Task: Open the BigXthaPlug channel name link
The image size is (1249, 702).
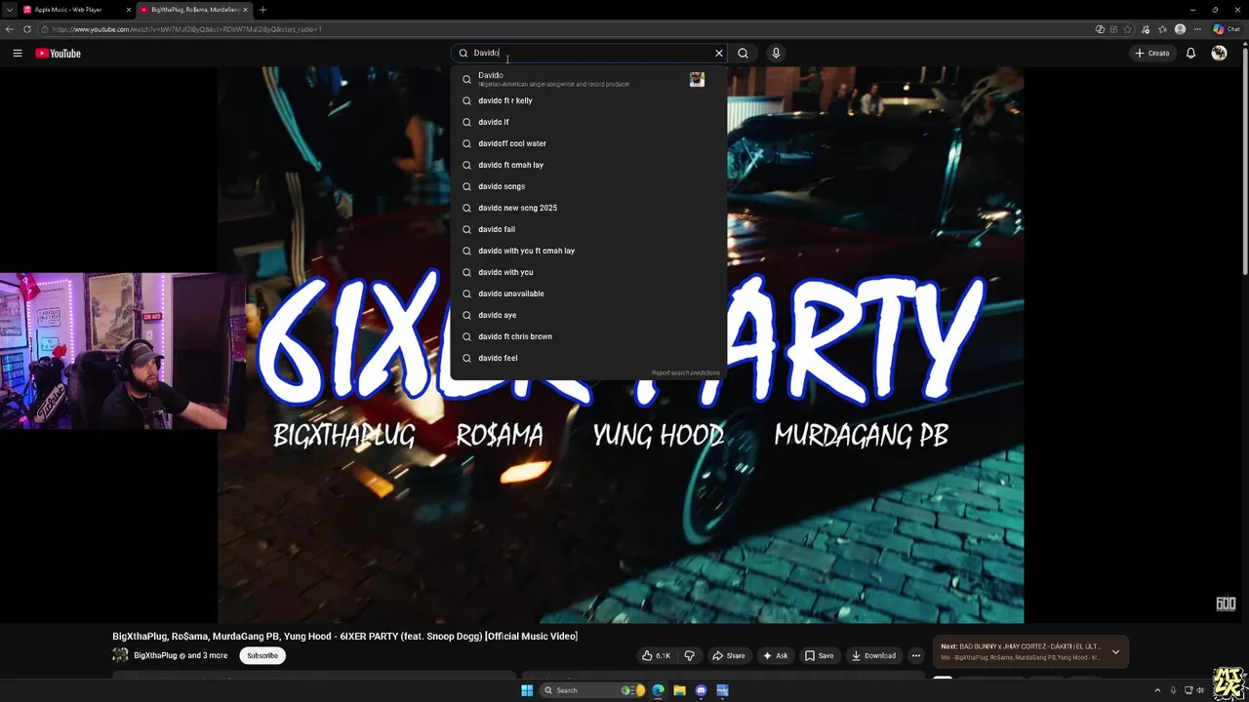Action: click(x=155, y=655)
